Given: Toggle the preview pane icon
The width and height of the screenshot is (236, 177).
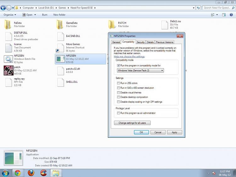Looking at the screenshot, I should [224, 15].
